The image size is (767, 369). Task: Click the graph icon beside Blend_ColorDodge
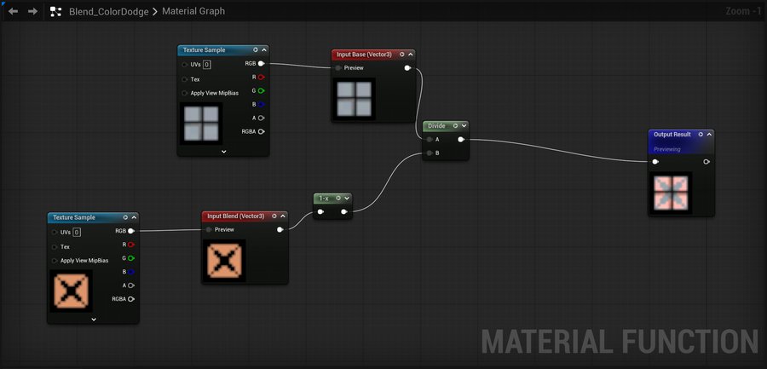point(55,12)
